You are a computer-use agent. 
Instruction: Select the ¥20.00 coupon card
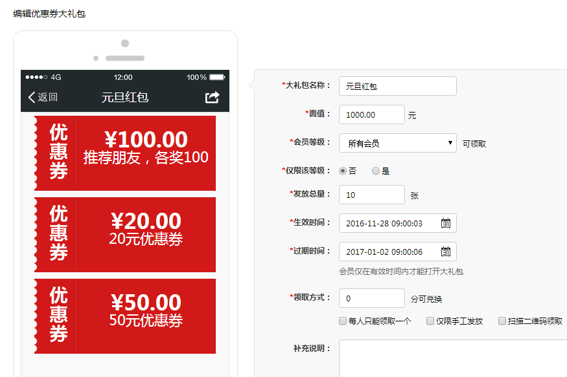(x=125, y=235)
